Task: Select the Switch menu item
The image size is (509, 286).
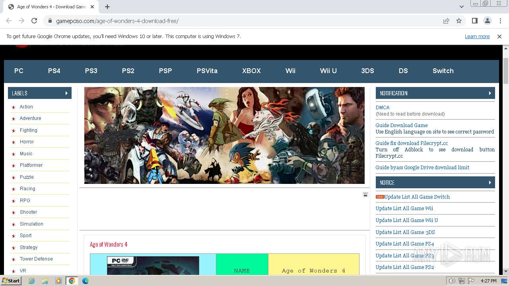Action: 443,71
